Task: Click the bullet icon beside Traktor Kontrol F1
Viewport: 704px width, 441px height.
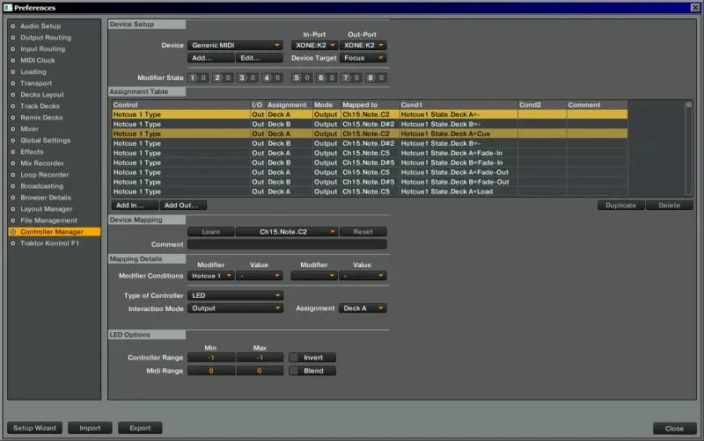Action: [x=12, y=243]
